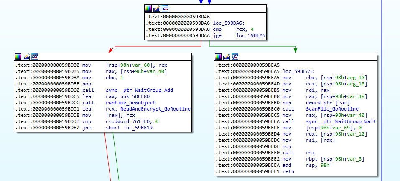
Task: Edit comment on the ReadAndEncrypt_GoRoutine block
Action: (26, 56)
